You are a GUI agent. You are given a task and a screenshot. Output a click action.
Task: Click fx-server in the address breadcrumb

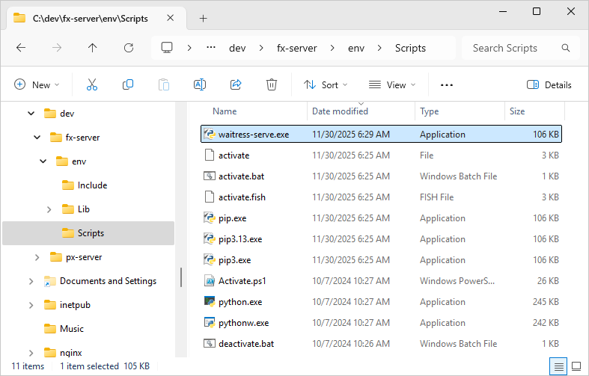(x=296, y=48)
